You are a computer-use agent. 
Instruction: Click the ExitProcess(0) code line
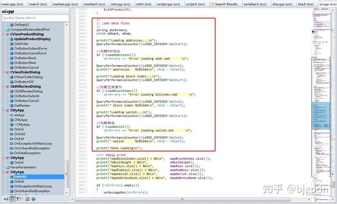pyautogui.click(x=117, y=10)
